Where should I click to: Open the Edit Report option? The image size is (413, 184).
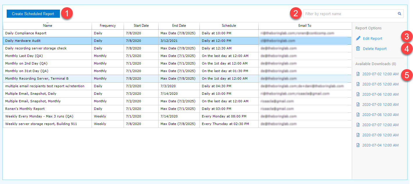372,38
